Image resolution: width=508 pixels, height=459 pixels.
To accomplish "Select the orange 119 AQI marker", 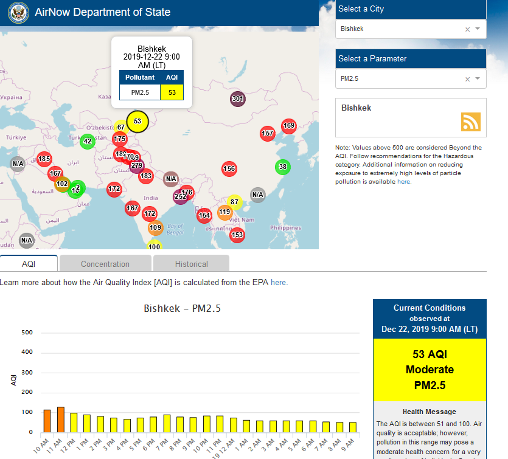I will (x=224, y=212).
